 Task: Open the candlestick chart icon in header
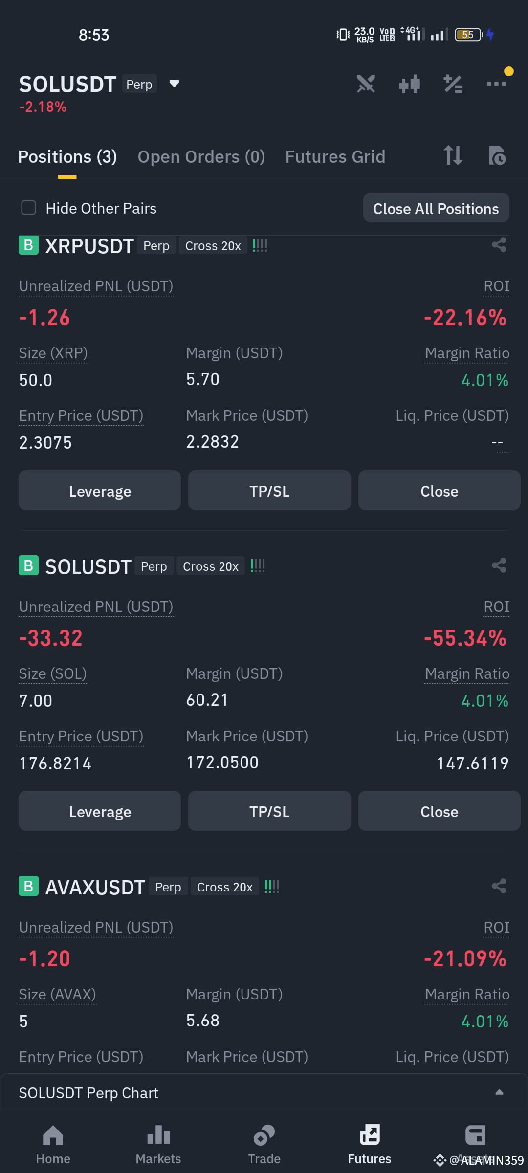click(x=409, y=84)
